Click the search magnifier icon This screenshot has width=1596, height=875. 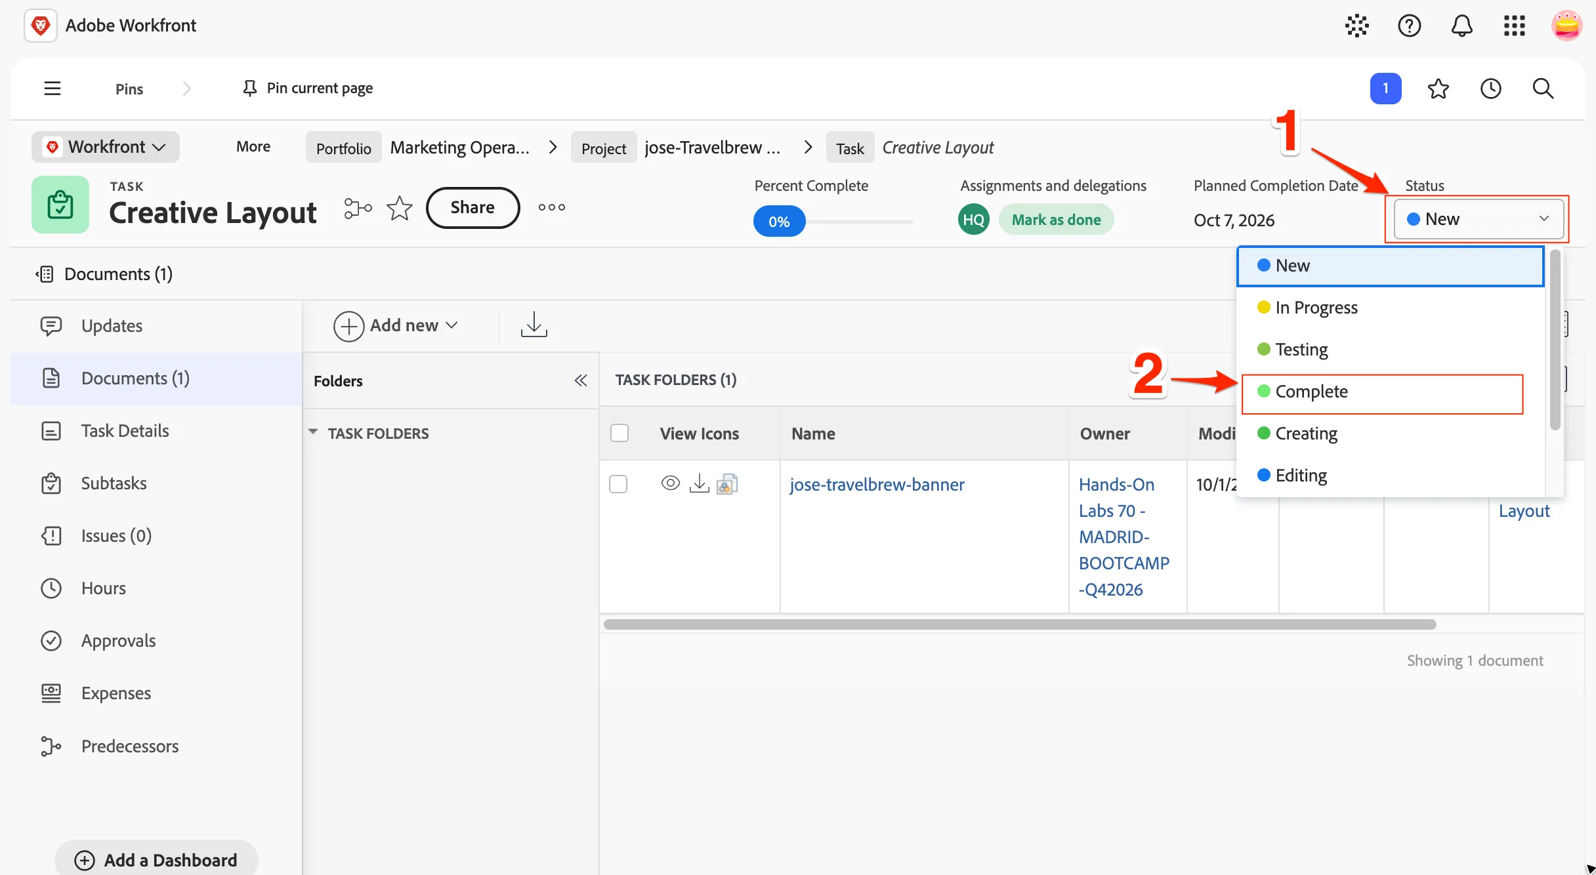pyautogui.click(x=1543, y=89)
